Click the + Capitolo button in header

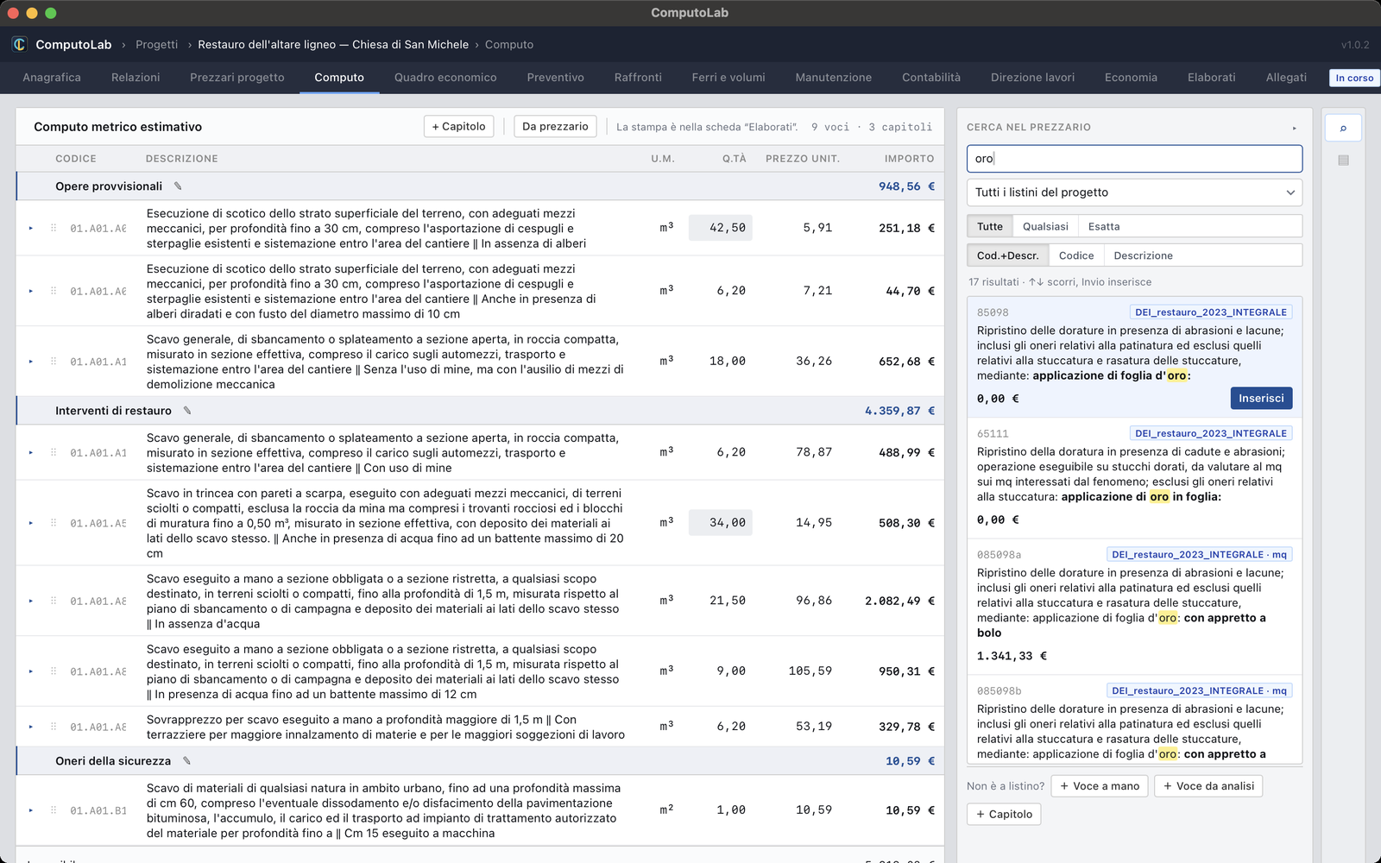[x=458, y=126]
